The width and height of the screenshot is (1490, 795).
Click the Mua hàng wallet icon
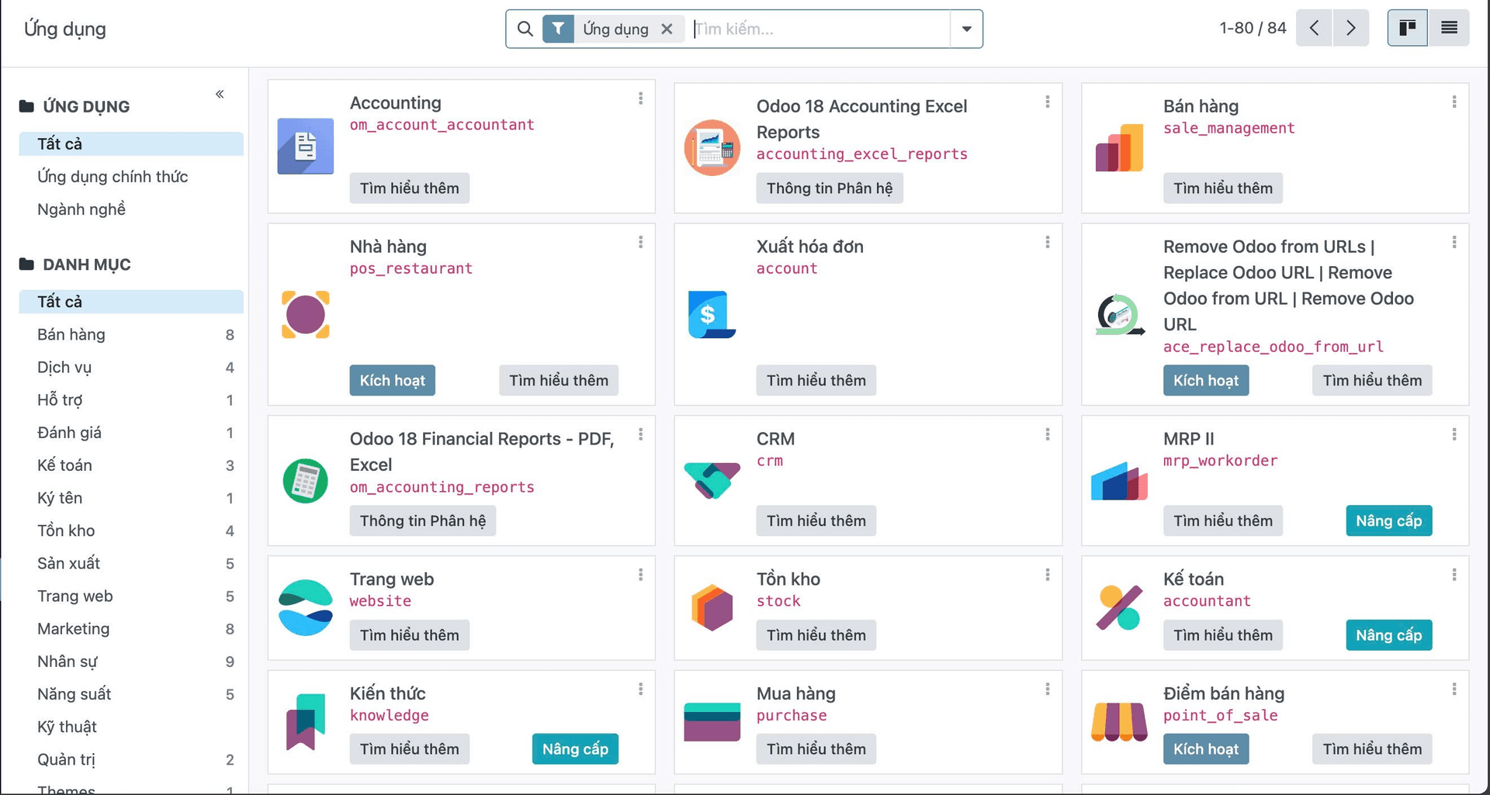point(712,721)
